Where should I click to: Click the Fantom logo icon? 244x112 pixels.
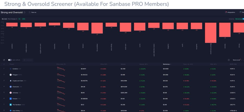11,99
